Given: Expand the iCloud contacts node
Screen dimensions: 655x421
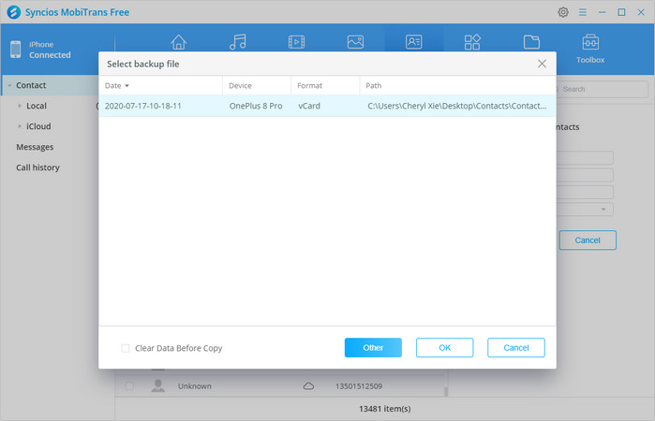Looking at the screenshot, I should click(x=20, y=126).
